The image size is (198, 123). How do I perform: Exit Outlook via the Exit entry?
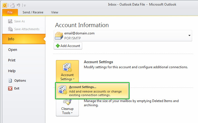17,88
